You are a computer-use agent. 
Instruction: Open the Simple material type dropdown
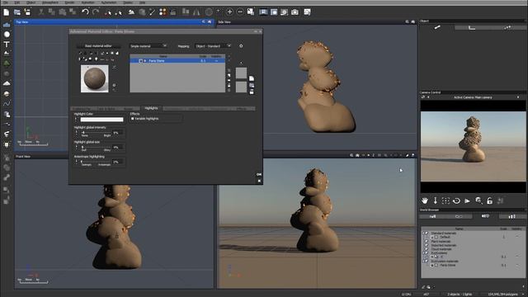[148, 46]
